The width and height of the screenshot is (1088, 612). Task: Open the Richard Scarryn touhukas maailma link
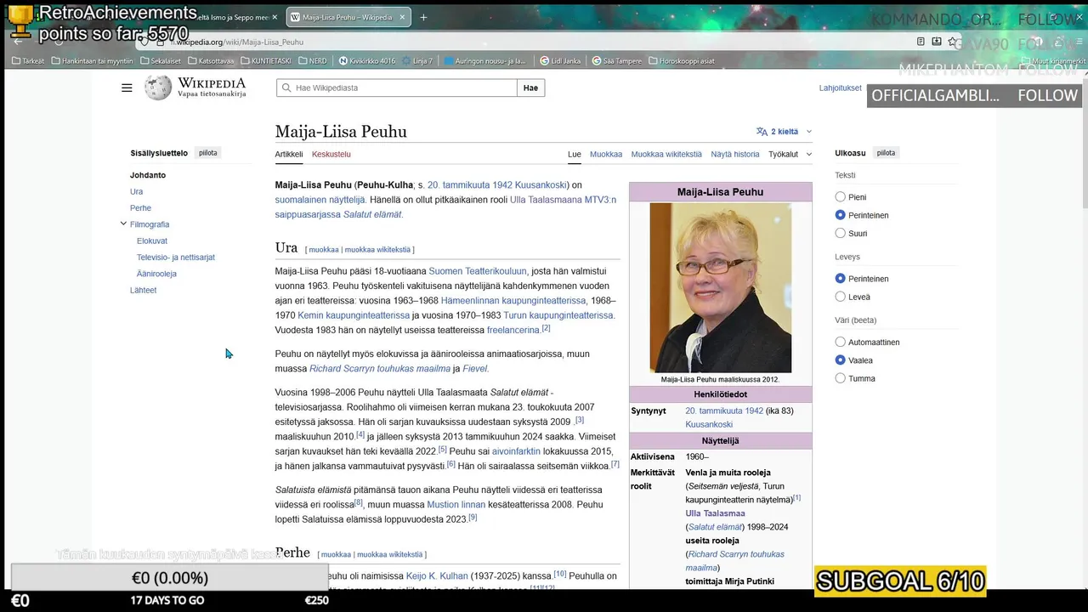380,369
